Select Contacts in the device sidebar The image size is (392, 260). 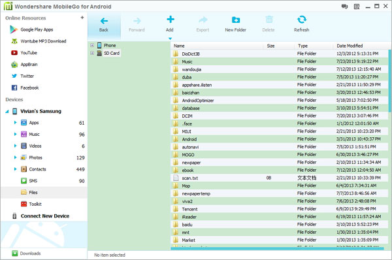click(37, 169)
